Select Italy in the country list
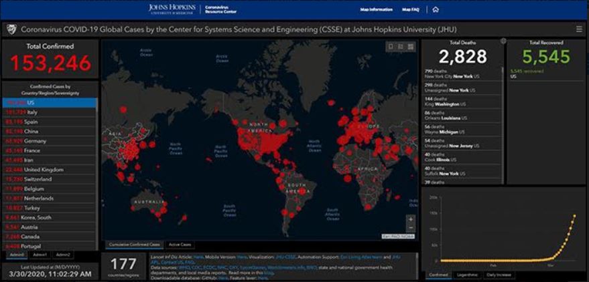 [50, 112]
